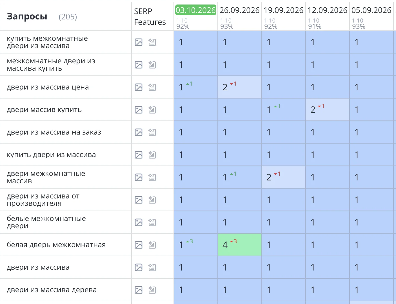396x304 pixels.
Task: Click image SERP icon for 'двери из массива от производителя'
Action: click(x=139, y=200)
